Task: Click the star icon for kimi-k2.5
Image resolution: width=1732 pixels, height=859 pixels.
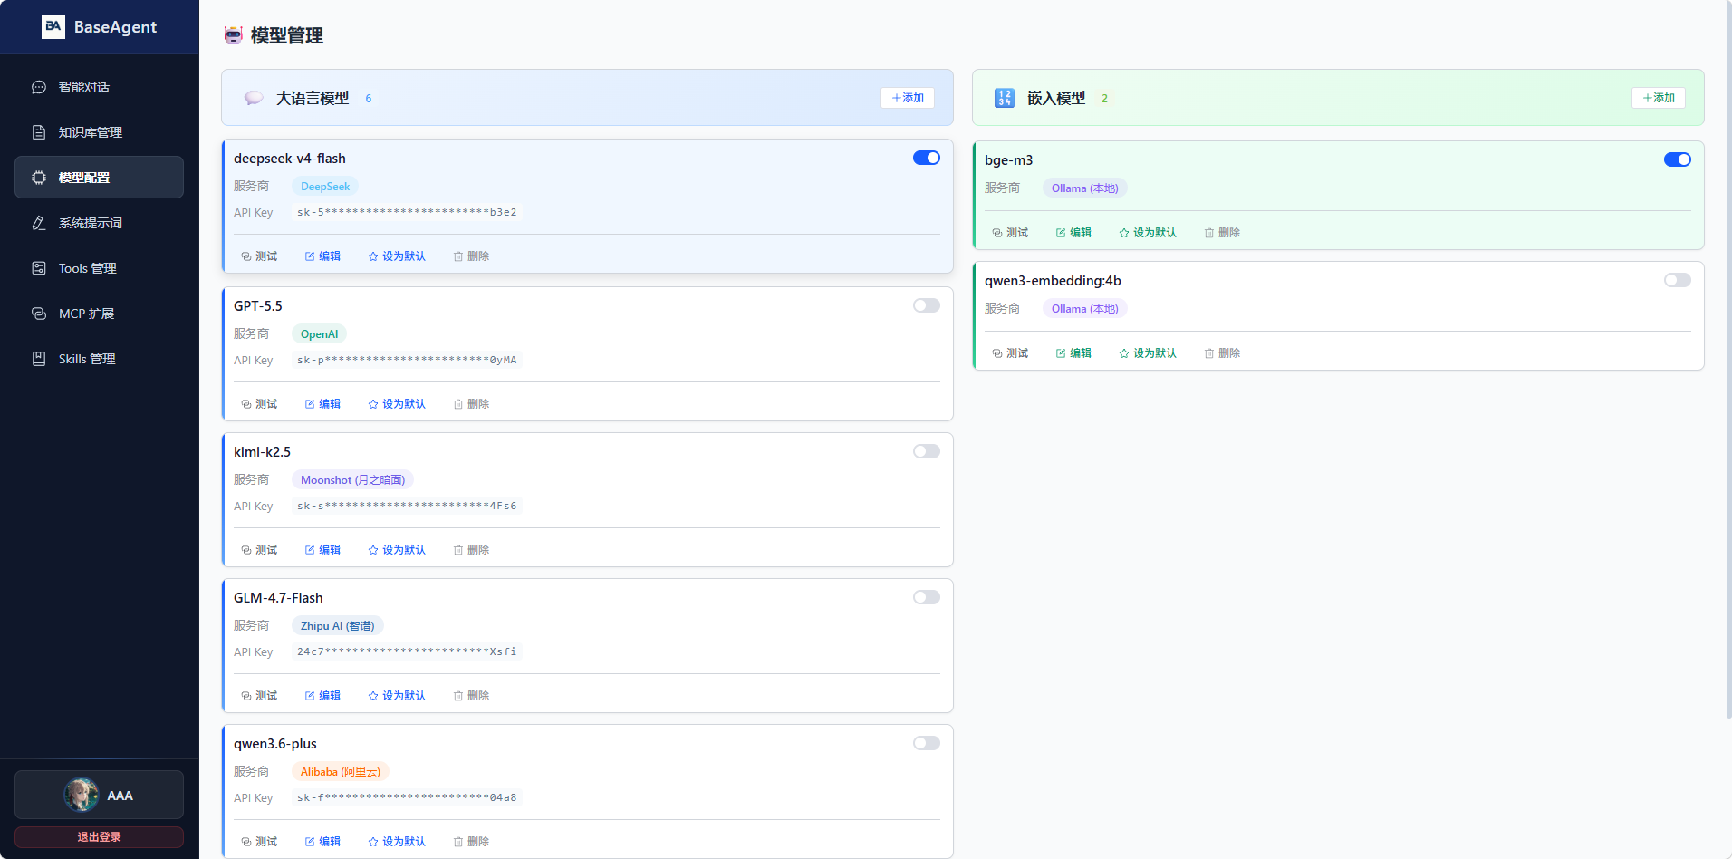Action: click(373, 550)
